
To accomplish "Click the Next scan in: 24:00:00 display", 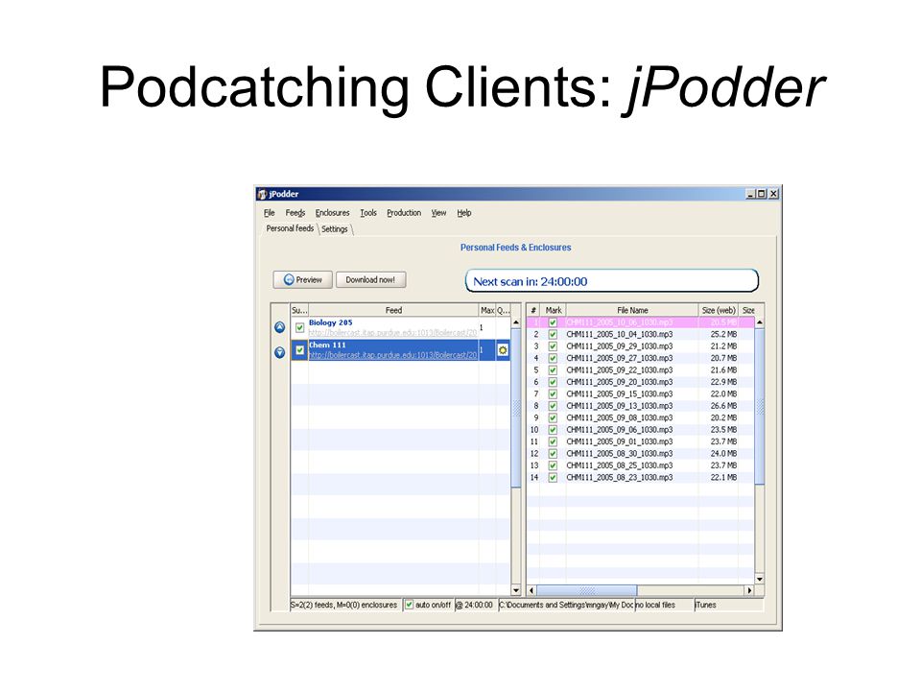I will [612, 281].
